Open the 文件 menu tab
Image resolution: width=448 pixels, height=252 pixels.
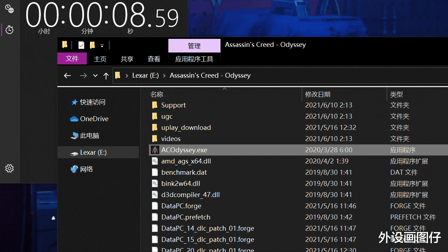point(72,58)
